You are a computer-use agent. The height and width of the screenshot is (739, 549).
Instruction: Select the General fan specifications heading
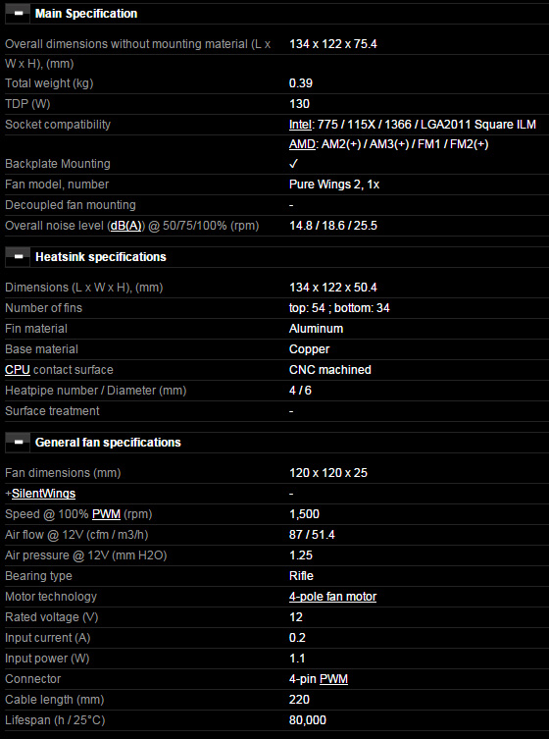[x=108, y=443]
